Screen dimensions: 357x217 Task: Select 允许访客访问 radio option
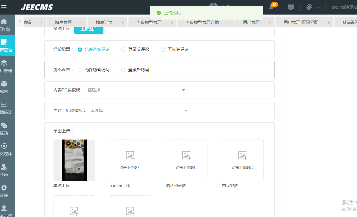80,70
